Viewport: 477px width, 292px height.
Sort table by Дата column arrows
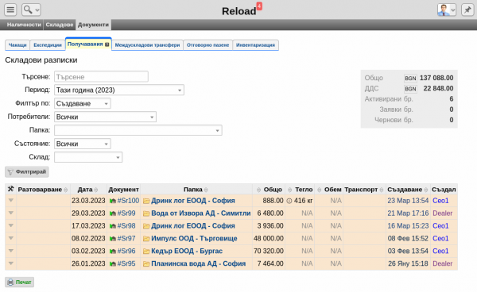click(x=96, y=190)
